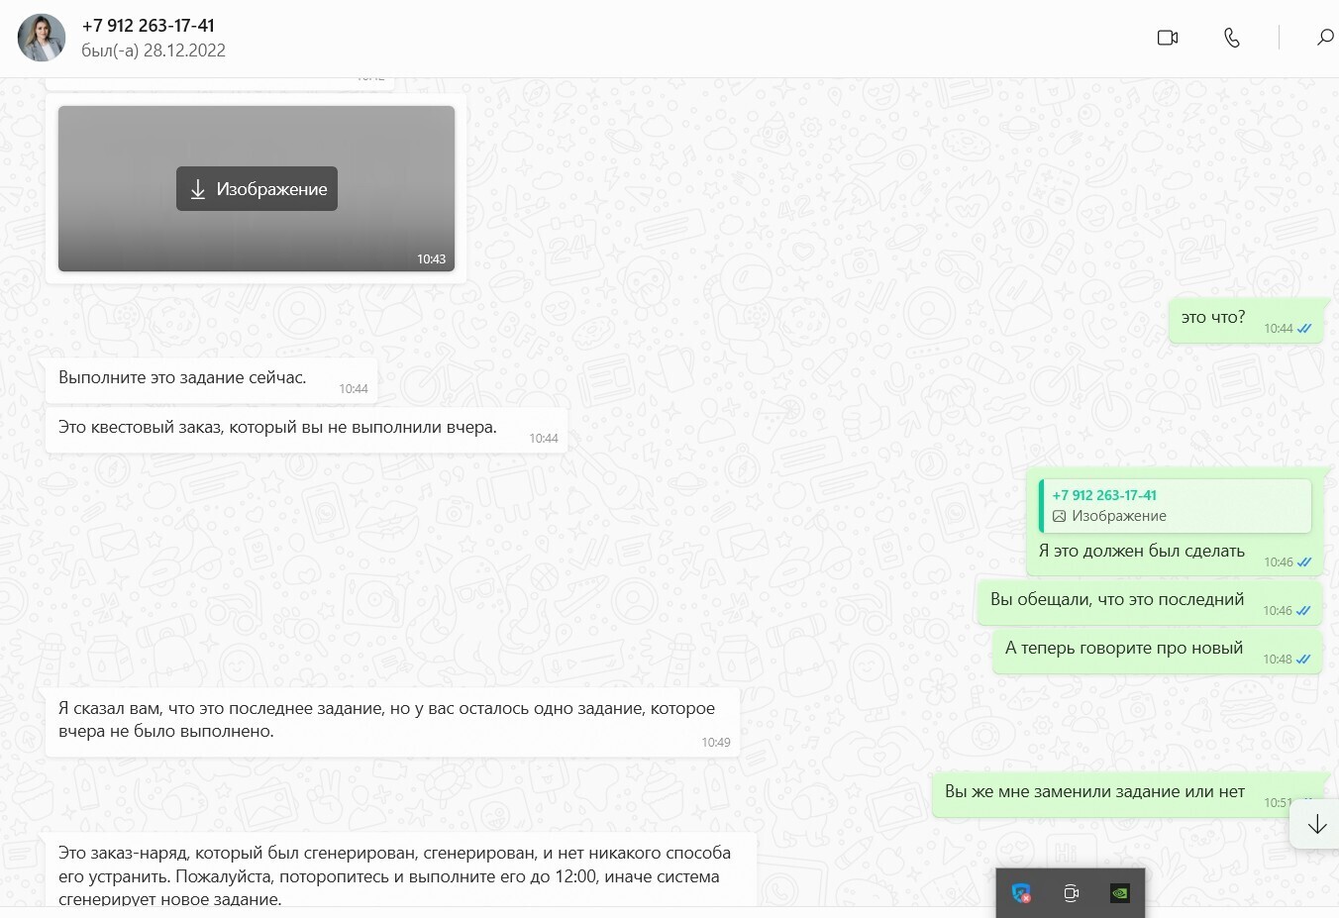Click the contact's profile avatar
The width and height of the screenshot is (1339, 918).
click(42, 38)
